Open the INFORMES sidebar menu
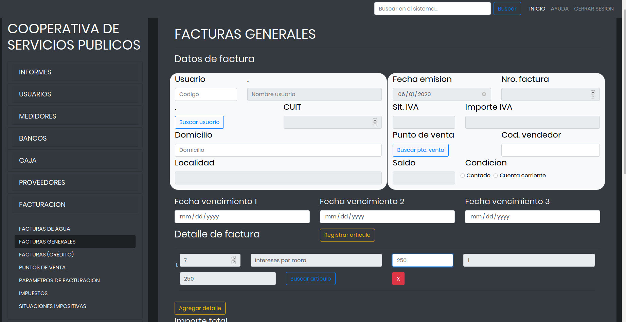The height and width of the screenshot is (322, 626). click(75, 72)
